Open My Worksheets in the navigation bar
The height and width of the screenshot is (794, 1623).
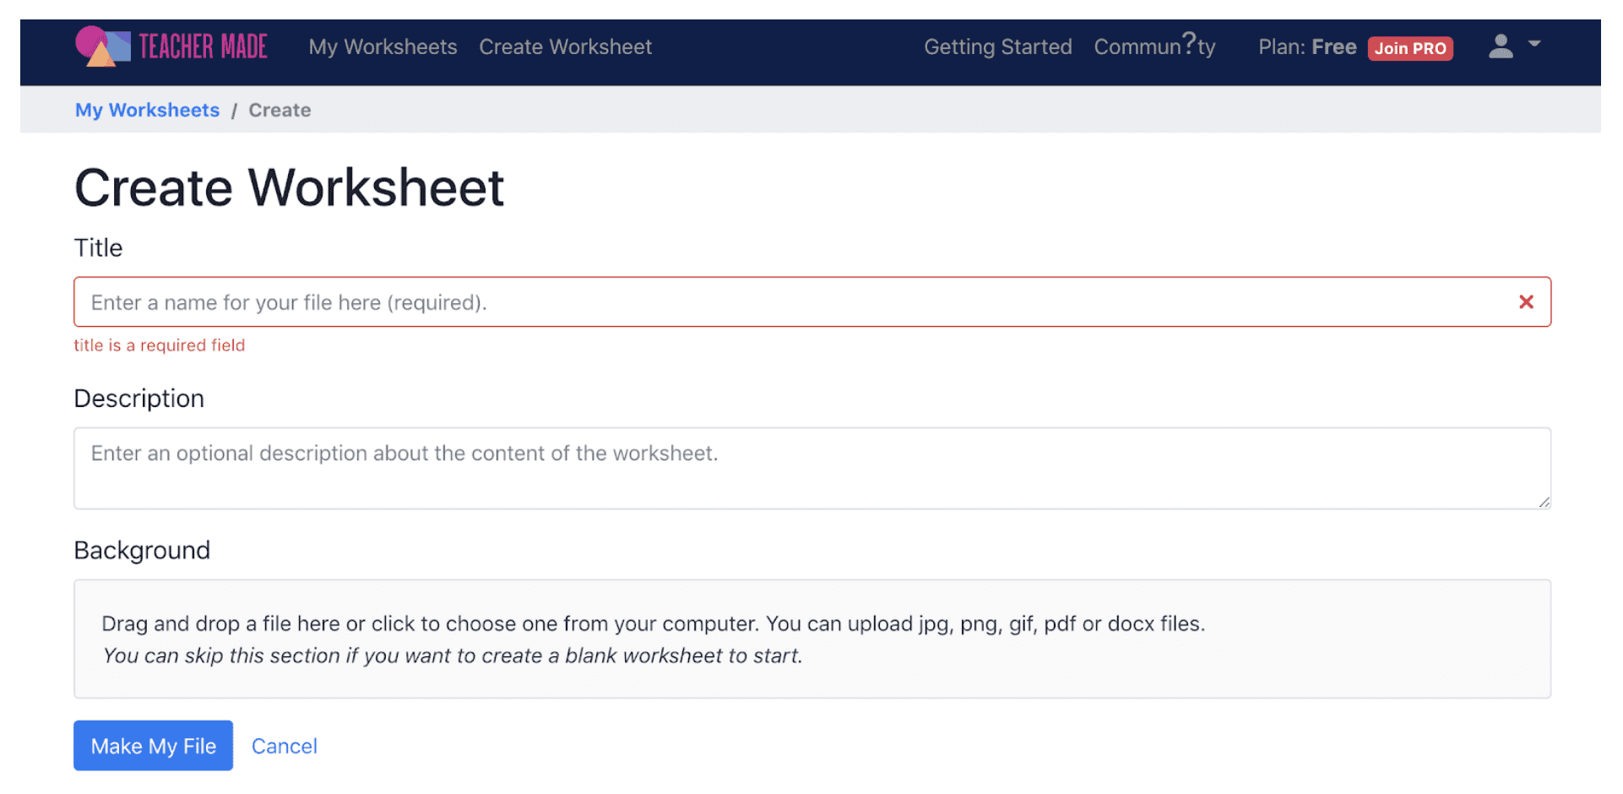(383, 47)
